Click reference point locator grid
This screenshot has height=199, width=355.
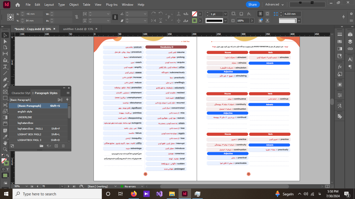click(x=10, y=17)
